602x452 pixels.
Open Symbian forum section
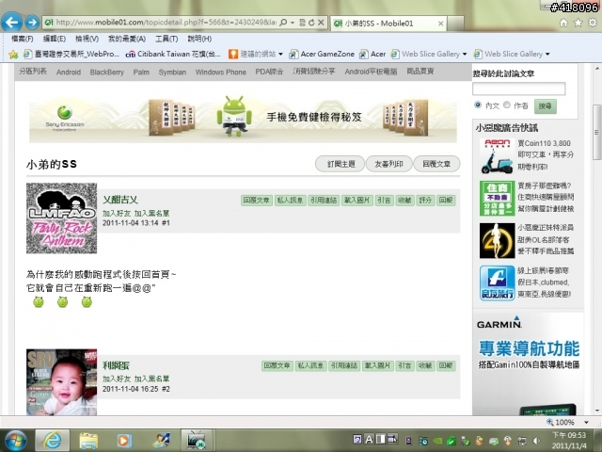[x=172, y=72]
